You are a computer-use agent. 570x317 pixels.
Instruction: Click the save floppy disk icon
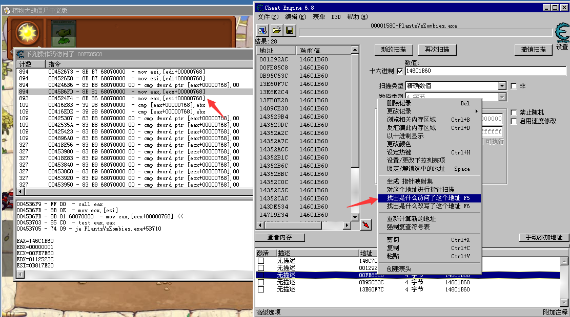pos(290,31)
